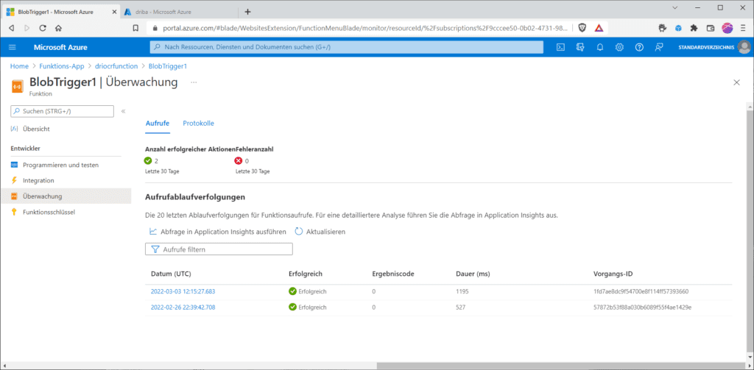The image size is (754, 370).
Task: Bookmark this page with the bookmark icon
Action: (x=136, y=28)
